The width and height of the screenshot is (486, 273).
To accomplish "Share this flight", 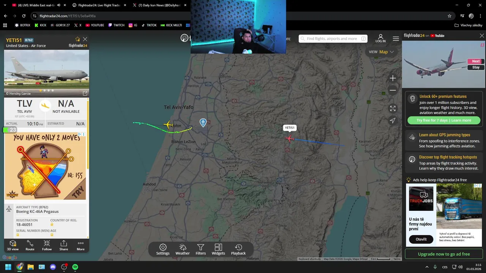I will [x=64, y=245].
